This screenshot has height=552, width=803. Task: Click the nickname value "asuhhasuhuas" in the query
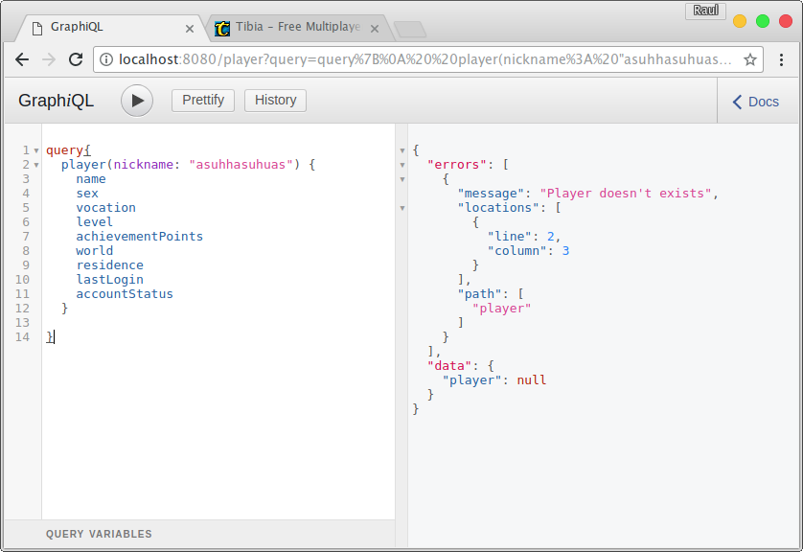[241, 165]
